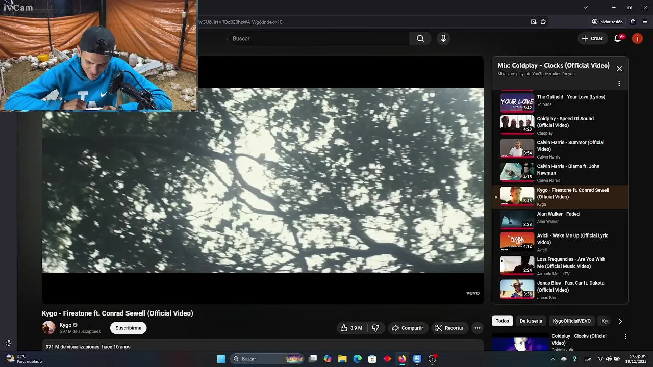This screenshot has width=653, height=367.
Task: Open the Kygo channel name link
Action: [x=65, y=325]
